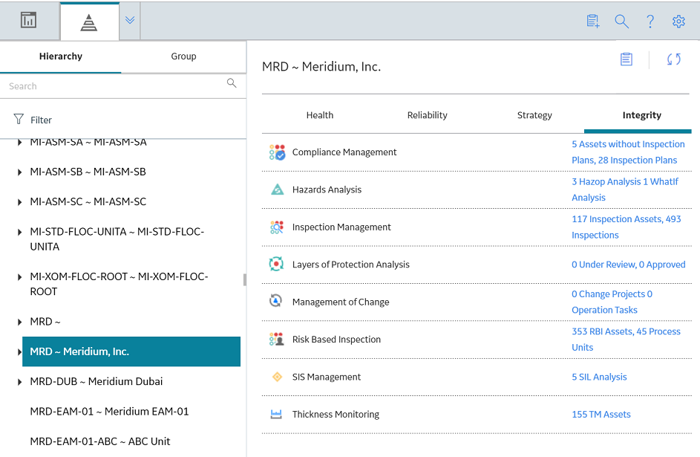
Task: Expand the MRD ~ Meridium, Inc. node
Action: point(19,352)
